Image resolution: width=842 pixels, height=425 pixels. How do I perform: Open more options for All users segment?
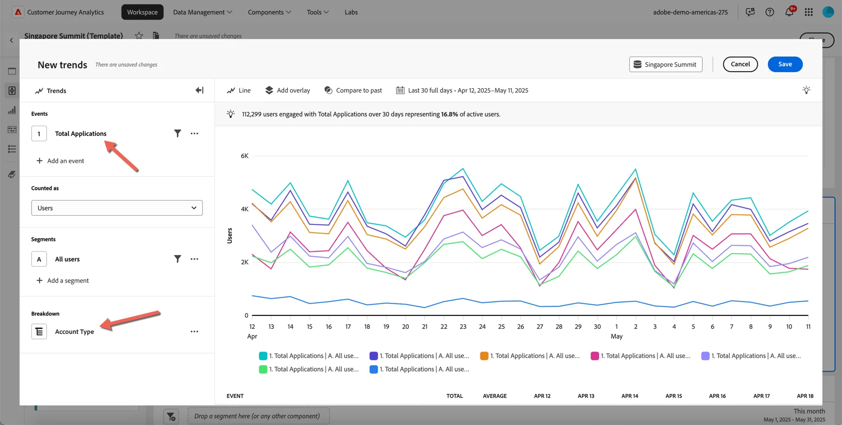point(194,259)
